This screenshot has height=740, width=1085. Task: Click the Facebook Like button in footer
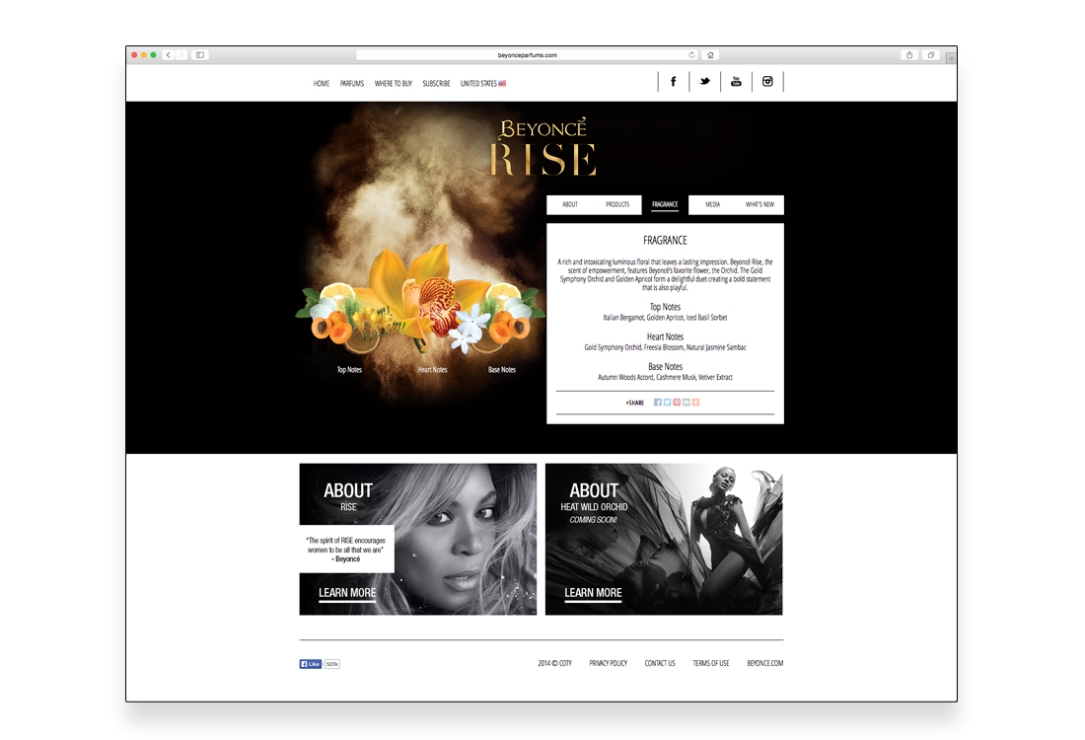[x=310, y=664]
